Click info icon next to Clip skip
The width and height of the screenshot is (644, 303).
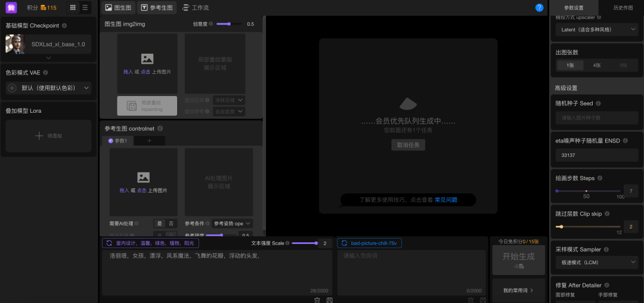point(606,214)
